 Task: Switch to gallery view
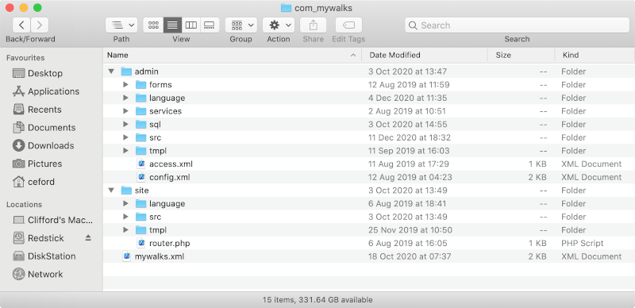click(x=210, y=25)
